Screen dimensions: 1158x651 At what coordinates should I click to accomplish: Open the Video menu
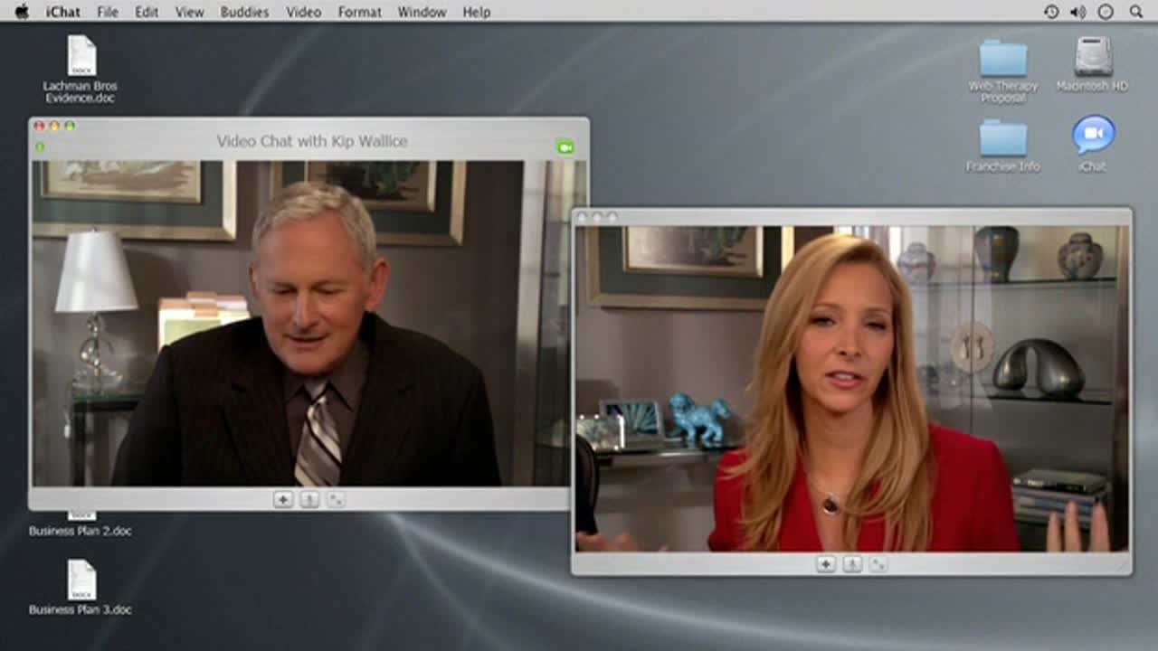[x=303, y=12]
